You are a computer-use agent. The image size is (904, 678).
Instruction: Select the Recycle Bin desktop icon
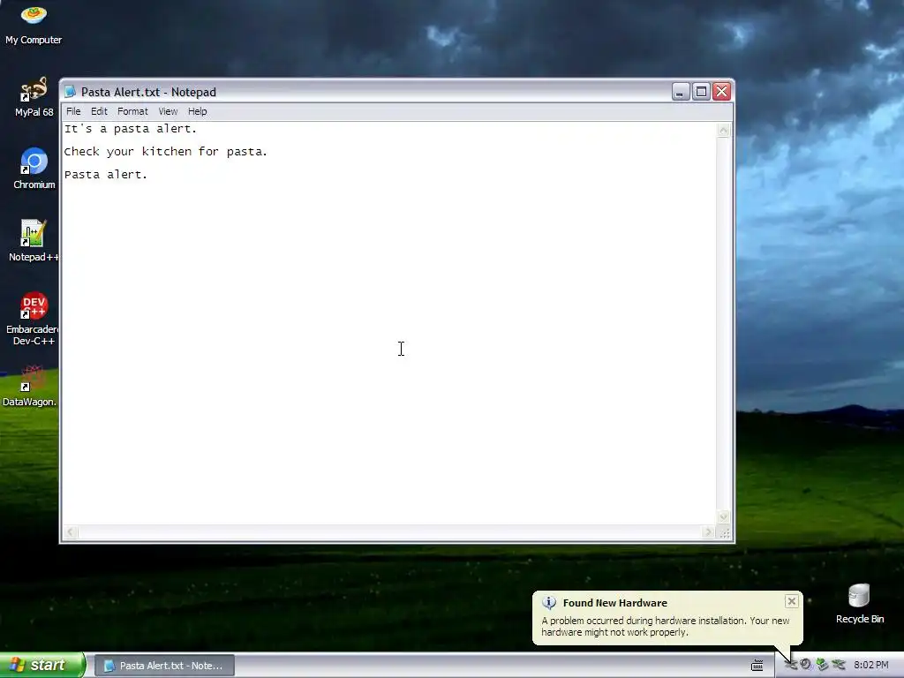click(x=860, y=604)
